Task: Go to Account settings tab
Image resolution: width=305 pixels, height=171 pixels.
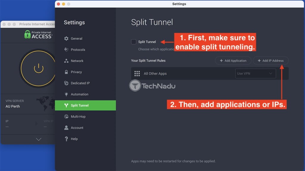Action: tap(85, 128)
